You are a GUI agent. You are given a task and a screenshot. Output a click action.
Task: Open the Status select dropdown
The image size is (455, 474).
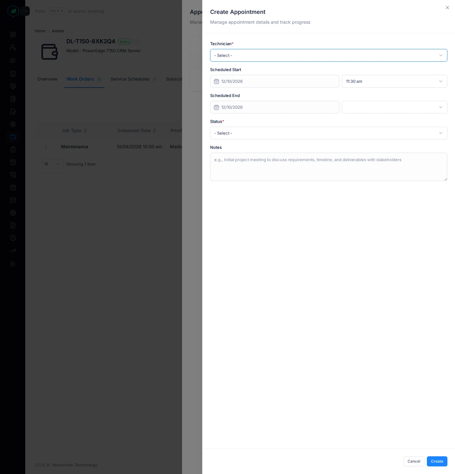[x=329, y=133]
